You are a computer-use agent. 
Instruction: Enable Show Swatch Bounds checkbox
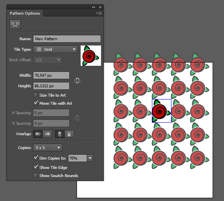point(35,175)
